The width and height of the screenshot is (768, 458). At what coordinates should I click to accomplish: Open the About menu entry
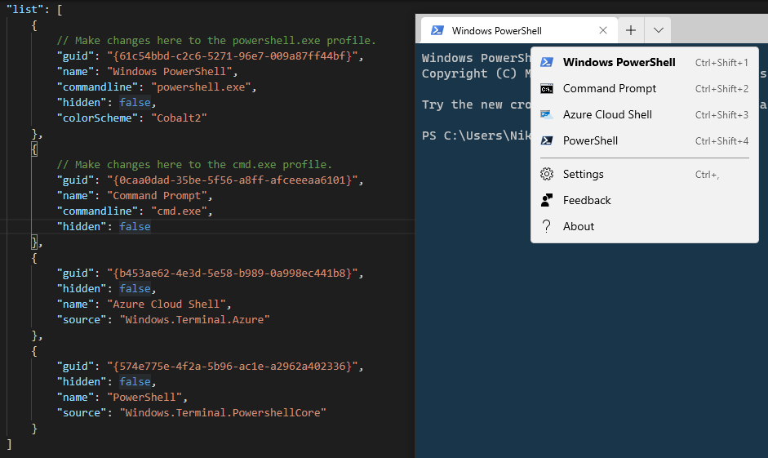645,226
